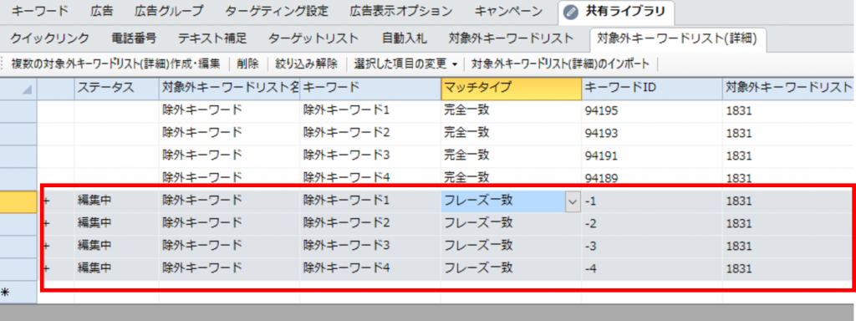Click the 完全一致 cell for ID 94195
856x321 pixels.
[x=511, y=111]
